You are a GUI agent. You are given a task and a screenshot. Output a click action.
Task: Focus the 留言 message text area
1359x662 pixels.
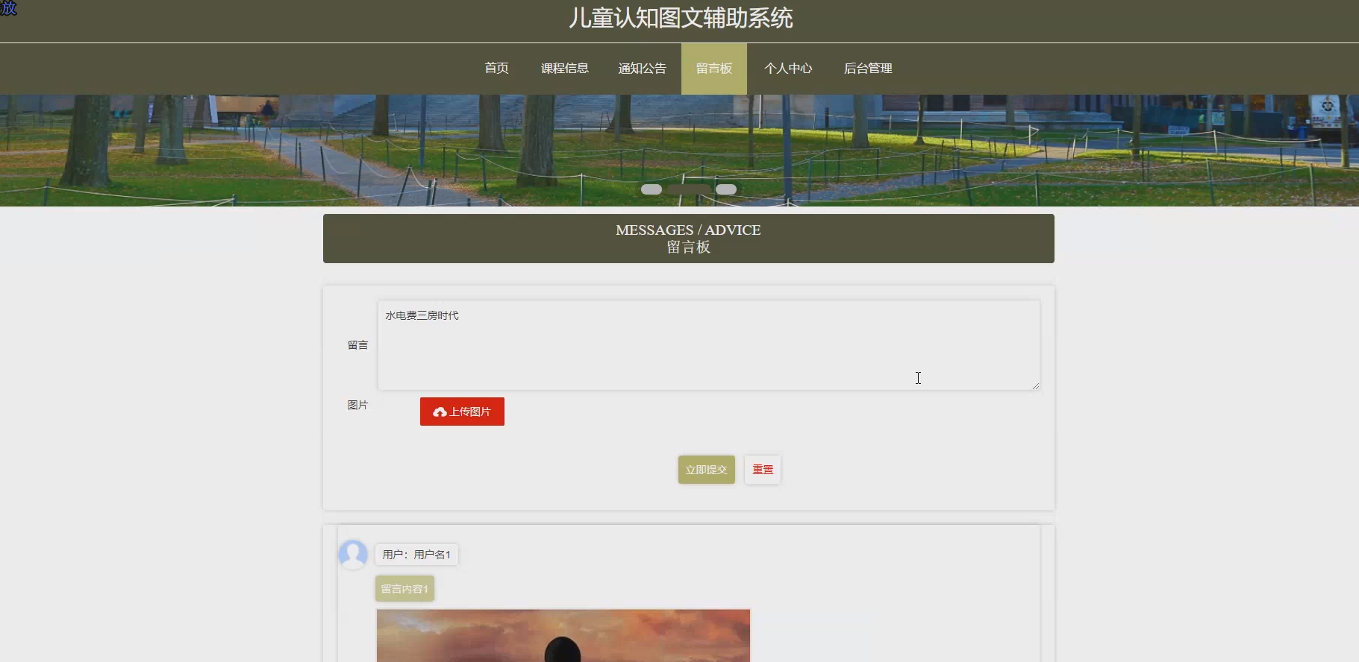[x=708, y=345]
